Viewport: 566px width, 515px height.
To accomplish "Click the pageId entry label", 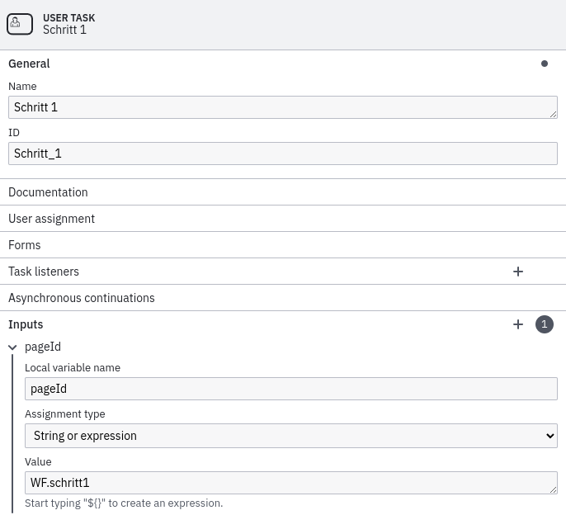I will click(x=43, y=347).
